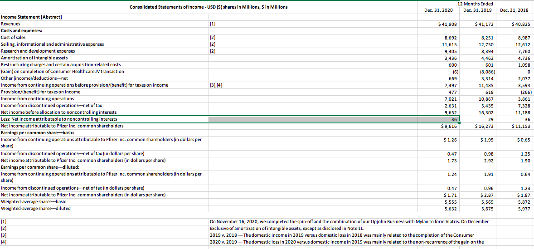Click the amortization 2018 value 4,736
The width and height of the screenshot is (534, 249).
524,58
